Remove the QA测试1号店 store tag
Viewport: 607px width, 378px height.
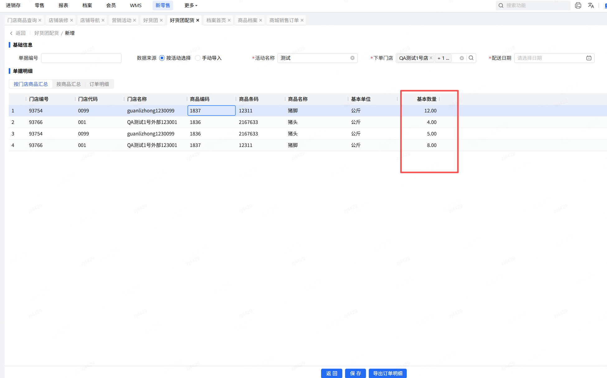coord(431,58)
